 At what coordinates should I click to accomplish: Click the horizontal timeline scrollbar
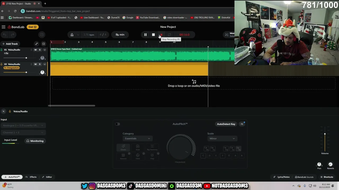[72, 106]
